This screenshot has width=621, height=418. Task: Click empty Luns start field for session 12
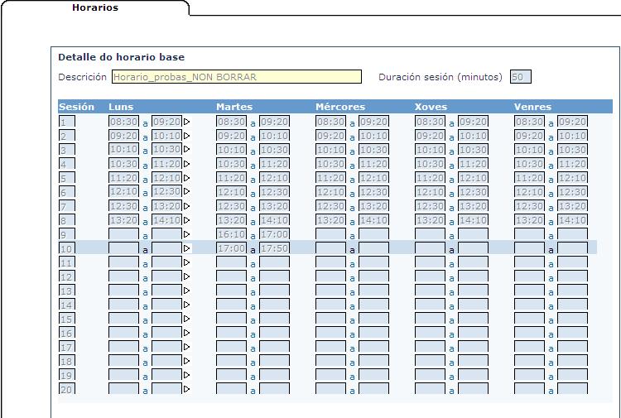124,276
